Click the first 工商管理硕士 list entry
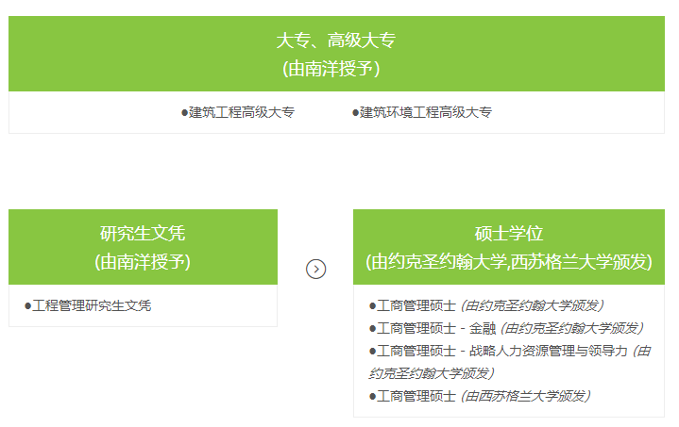The image size is (679, 427). click(x=416, y=305)
